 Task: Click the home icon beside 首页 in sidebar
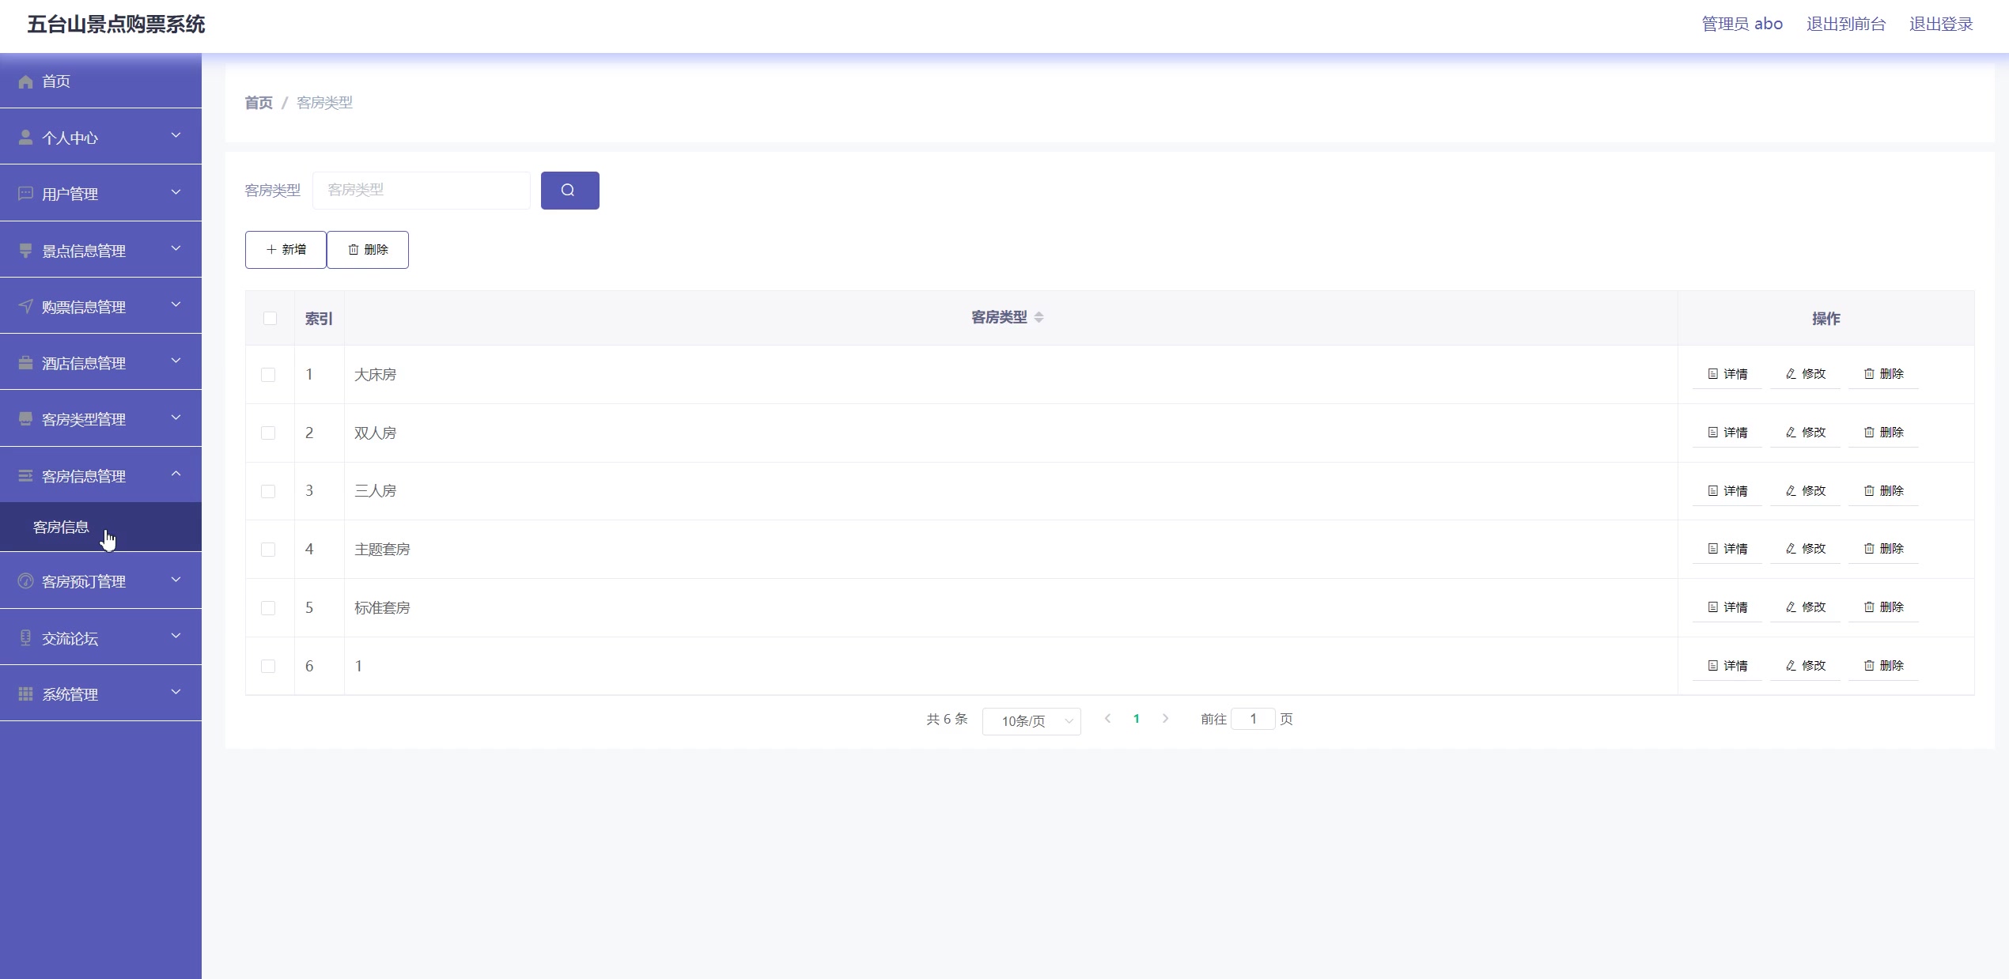[x=25, y=81]
